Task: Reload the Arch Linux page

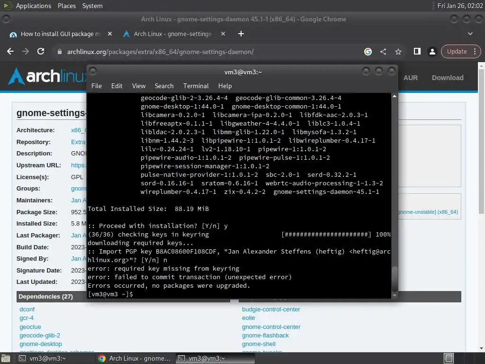Action: point(41,51)
